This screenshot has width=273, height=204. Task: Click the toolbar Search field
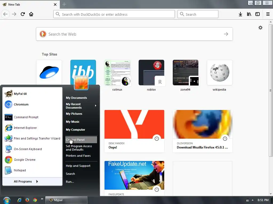click(198, 14)
